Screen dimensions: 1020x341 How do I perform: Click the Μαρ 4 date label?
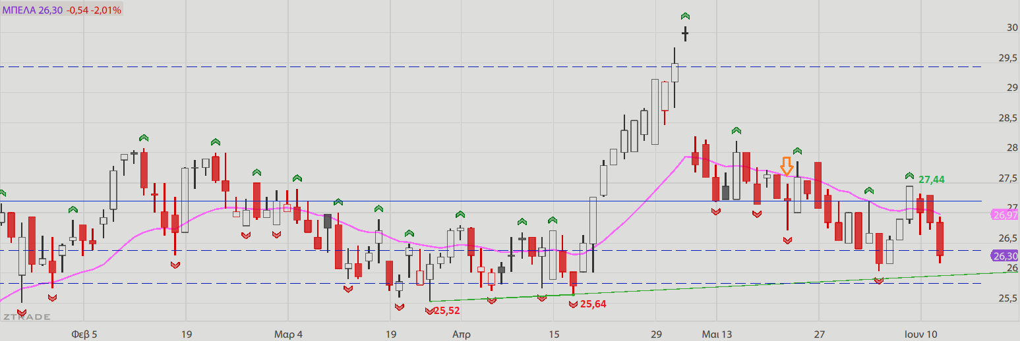[x=289, y=334]
